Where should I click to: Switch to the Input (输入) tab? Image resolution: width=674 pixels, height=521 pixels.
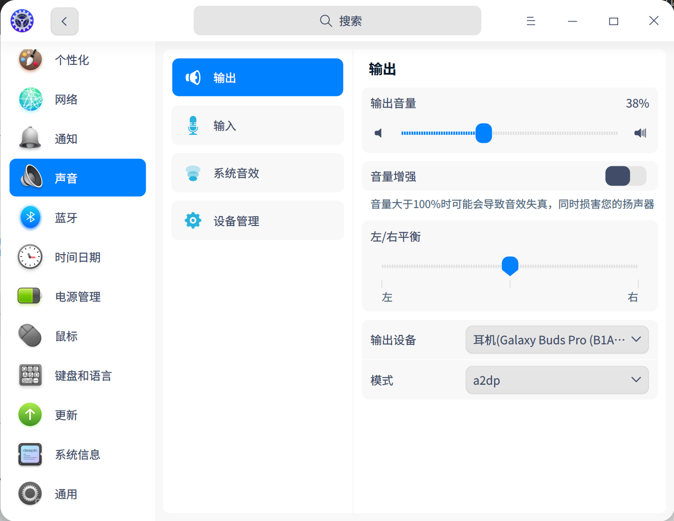[257, 125]
